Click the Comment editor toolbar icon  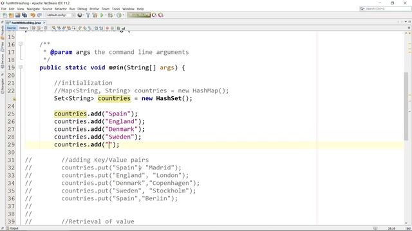[x=118, y=28]
